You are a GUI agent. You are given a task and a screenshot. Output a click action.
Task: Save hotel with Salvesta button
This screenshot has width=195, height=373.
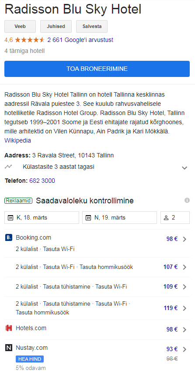(92, 26)
